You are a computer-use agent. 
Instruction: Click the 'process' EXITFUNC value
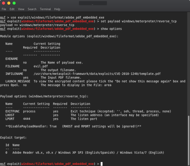tap(29, 111)
